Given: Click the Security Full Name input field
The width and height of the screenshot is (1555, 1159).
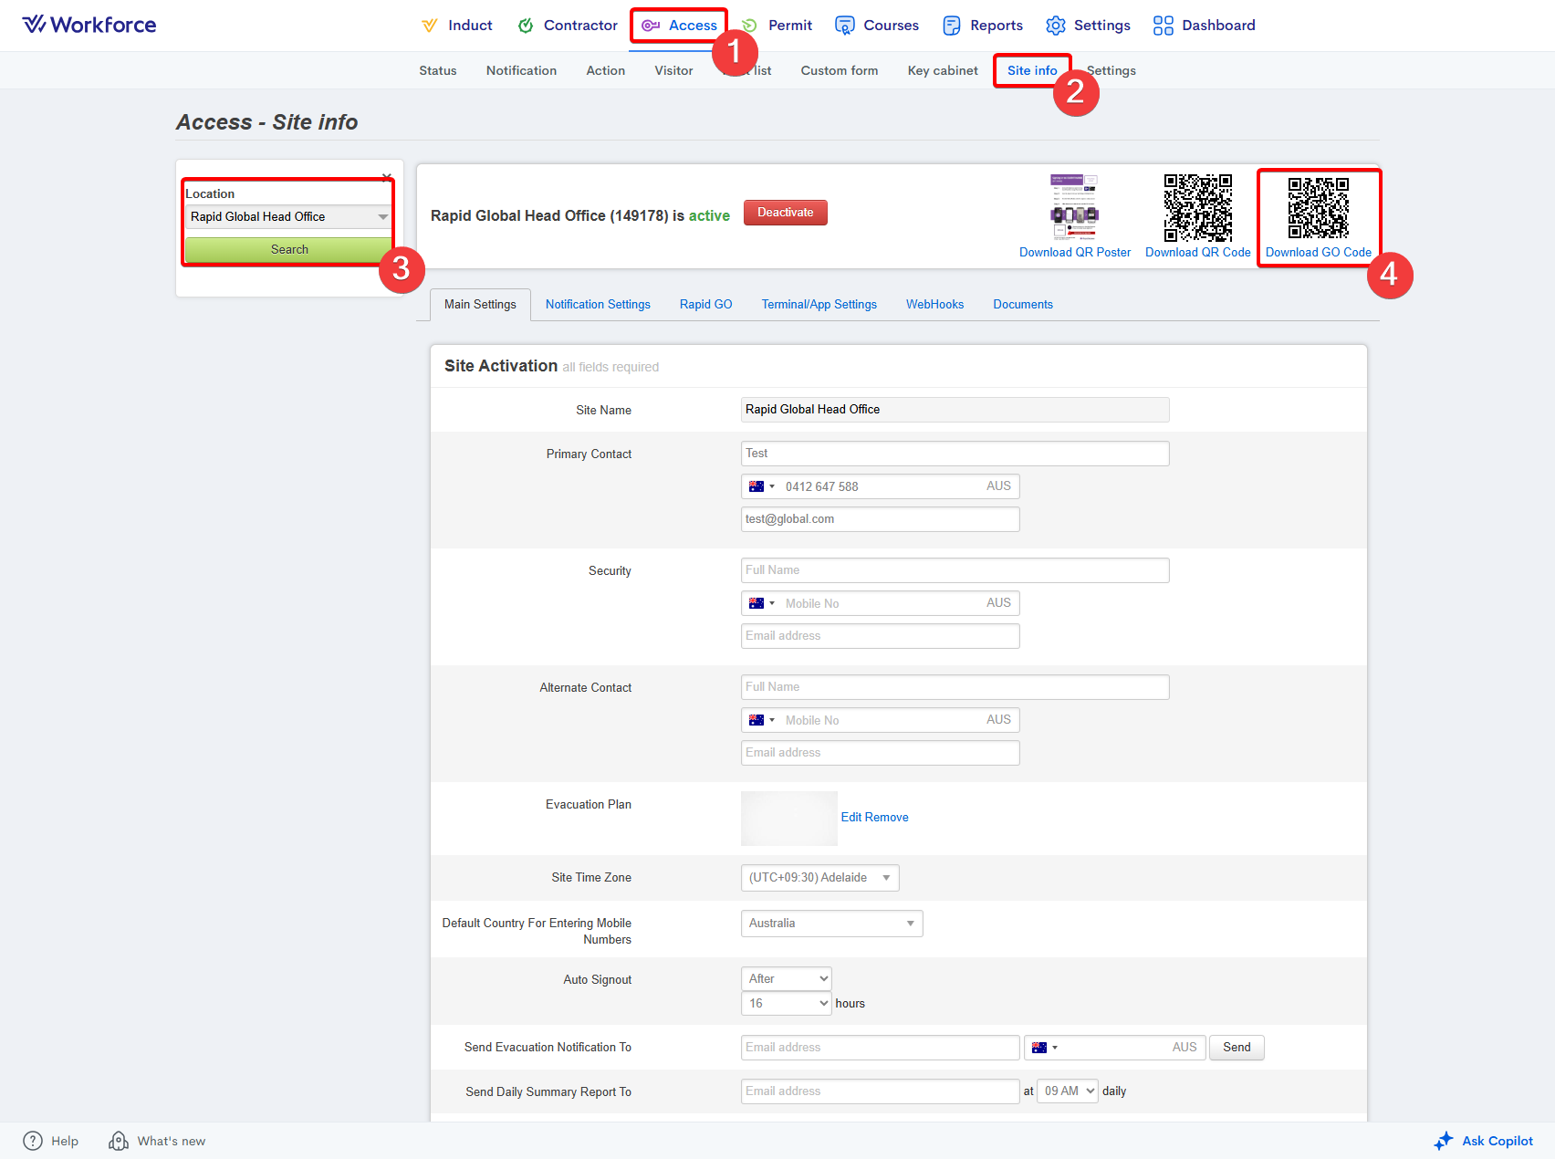Looking at the screenshot, I should pyautogui.click(x=955, y=570).
